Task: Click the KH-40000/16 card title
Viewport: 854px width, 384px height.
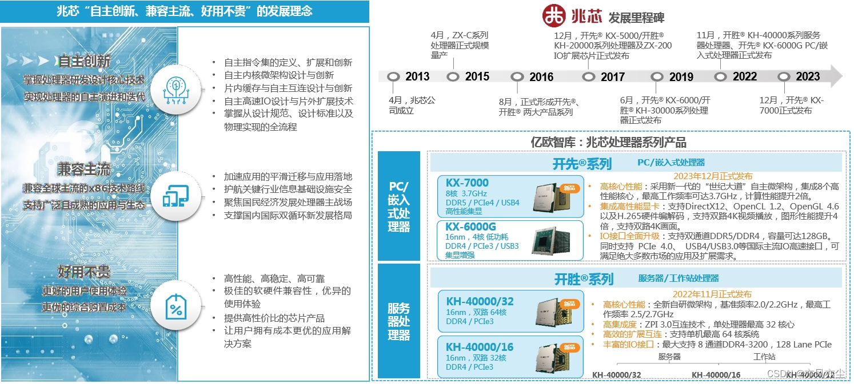Action: pos(480,346)
